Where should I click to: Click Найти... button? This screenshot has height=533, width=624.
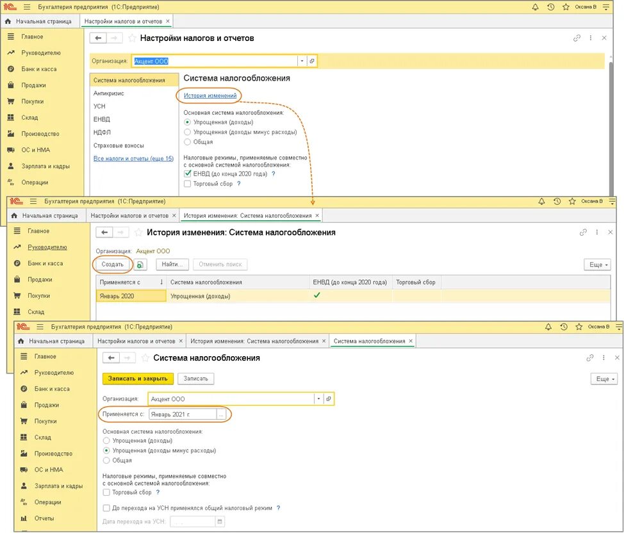coord(172,265)
